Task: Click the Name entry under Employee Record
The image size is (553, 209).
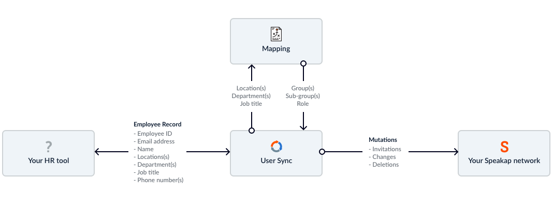Action: pyautogui.click(x=143, y=149)
